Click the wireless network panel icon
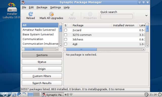The height and width of the screenshot is (97, 162). coord(71,94)
